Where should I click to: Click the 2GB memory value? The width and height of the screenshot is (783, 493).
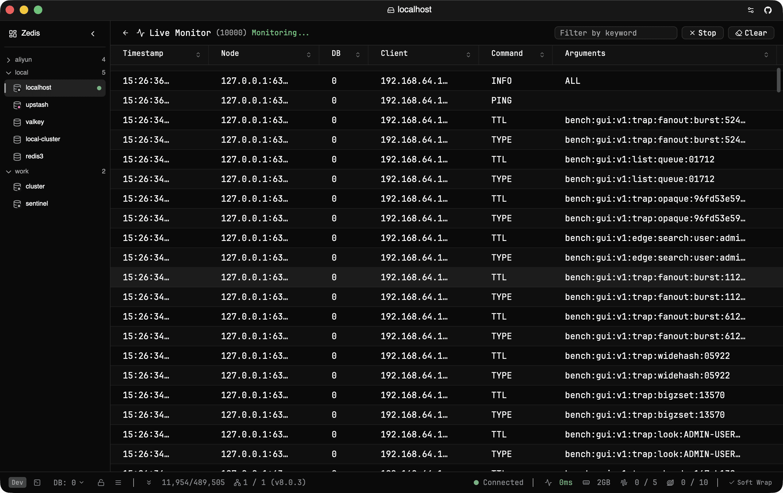pyautogui.click(x=603, y=483)
